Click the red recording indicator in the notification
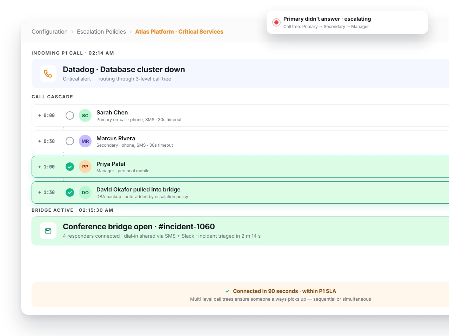The image size is (449, 336). 276,22
